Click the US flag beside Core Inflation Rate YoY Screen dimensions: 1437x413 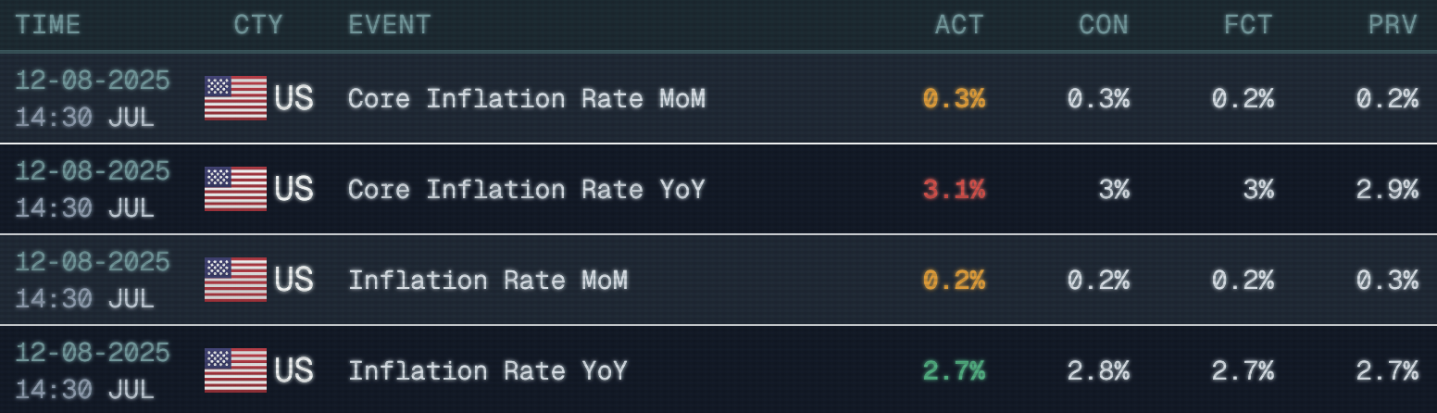click(235, 189)
